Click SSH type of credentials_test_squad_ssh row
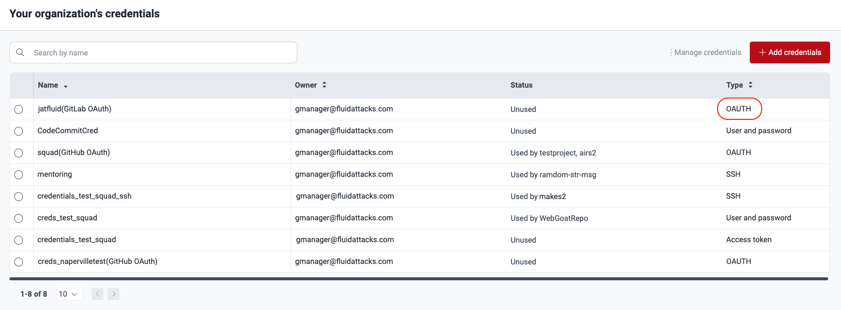Image resolution: width=841 pixels, height=310 pixels. (733, 196)
